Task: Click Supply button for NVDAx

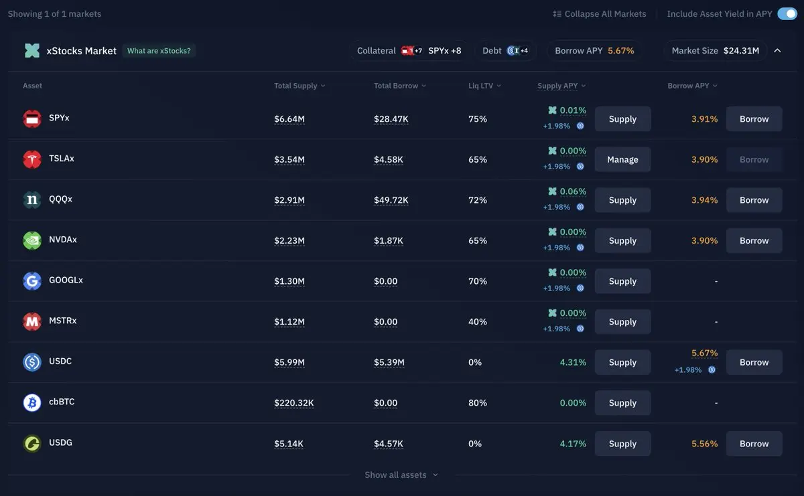Action: (622, 240)
